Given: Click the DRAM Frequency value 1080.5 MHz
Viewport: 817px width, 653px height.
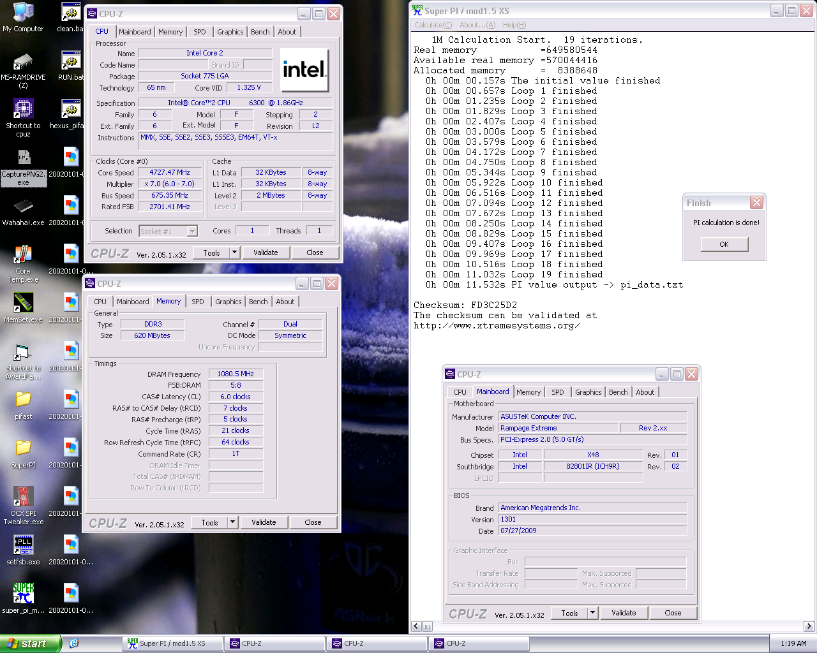Looking at the screenshot, I should tap(236, 374).
